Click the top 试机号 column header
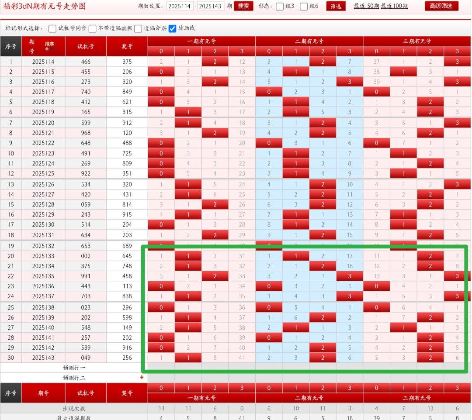Image resolution: width=472 pixels, height=420 pixels. pyautogui.click(x=86, y=46)
